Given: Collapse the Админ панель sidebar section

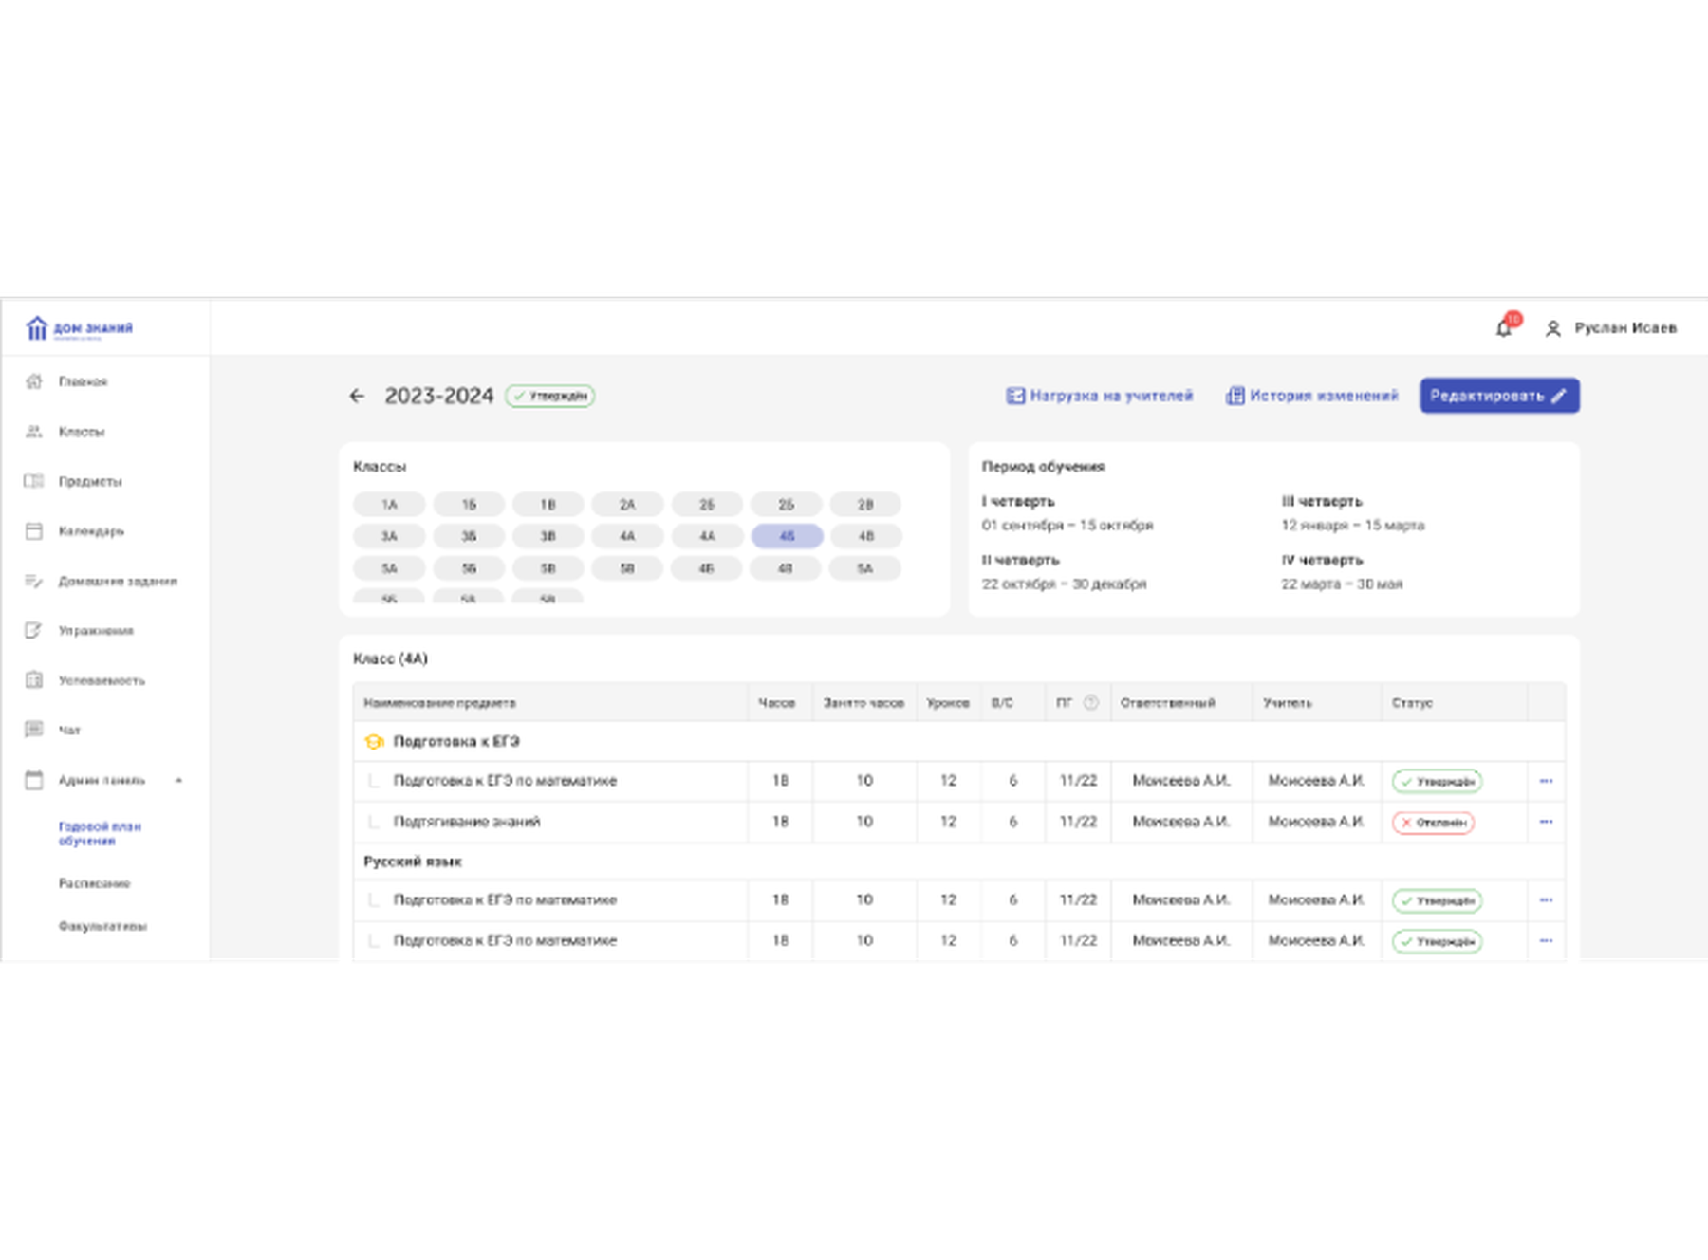Looking at the screenshot, I should (178, 780).
